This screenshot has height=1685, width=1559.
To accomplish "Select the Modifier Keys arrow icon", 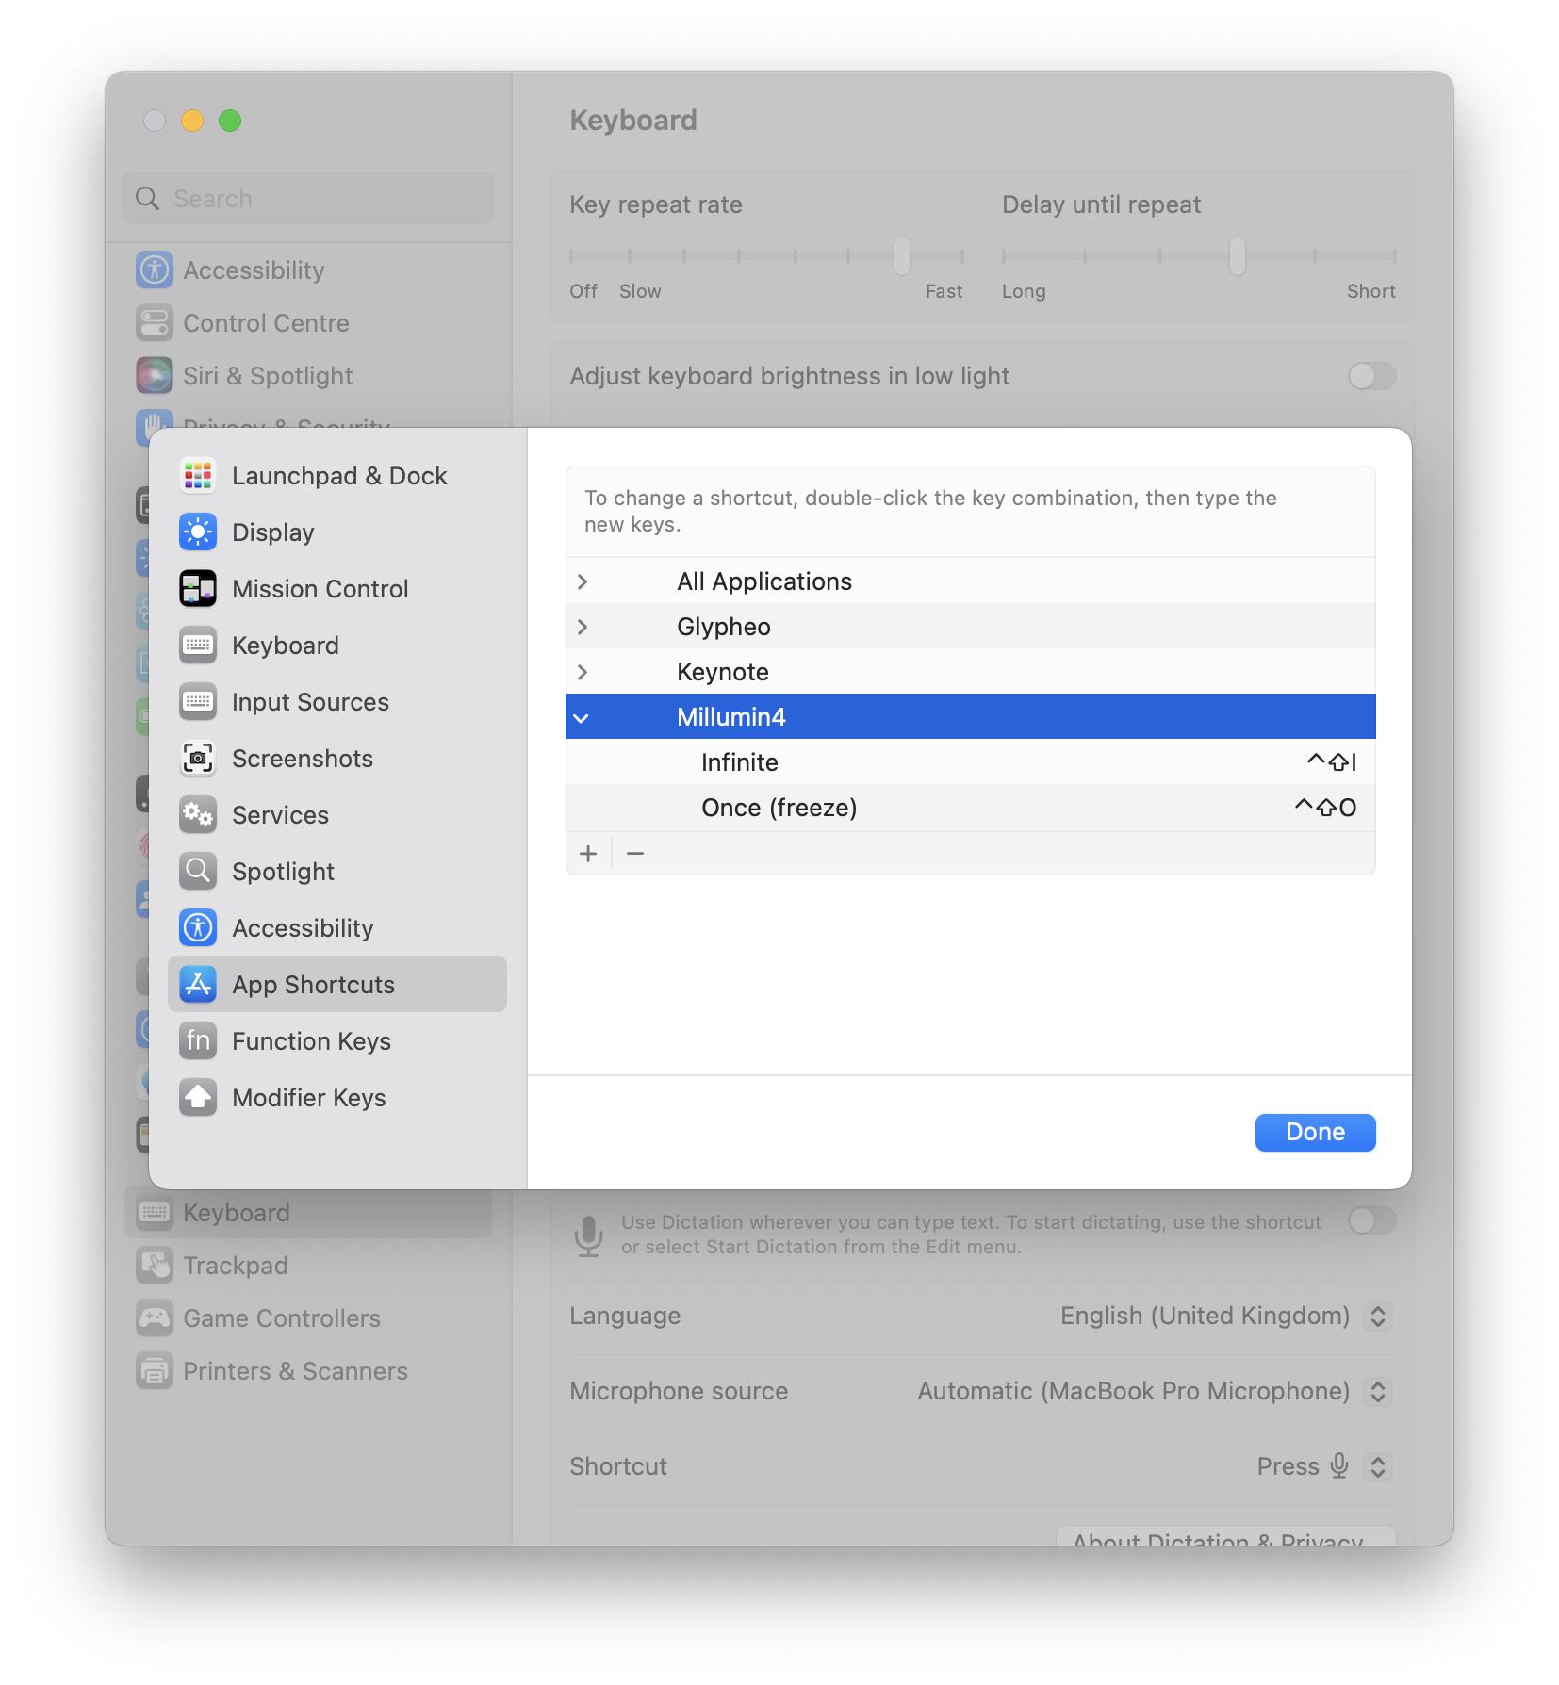I will [x=198, y=1098].
